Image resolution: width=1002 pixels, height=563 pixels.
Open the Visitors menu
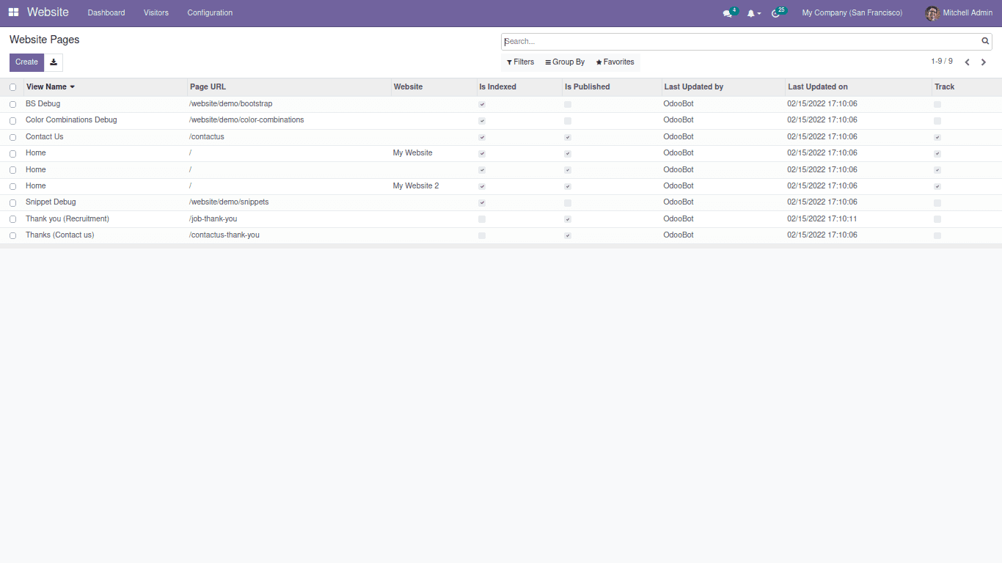156,13
